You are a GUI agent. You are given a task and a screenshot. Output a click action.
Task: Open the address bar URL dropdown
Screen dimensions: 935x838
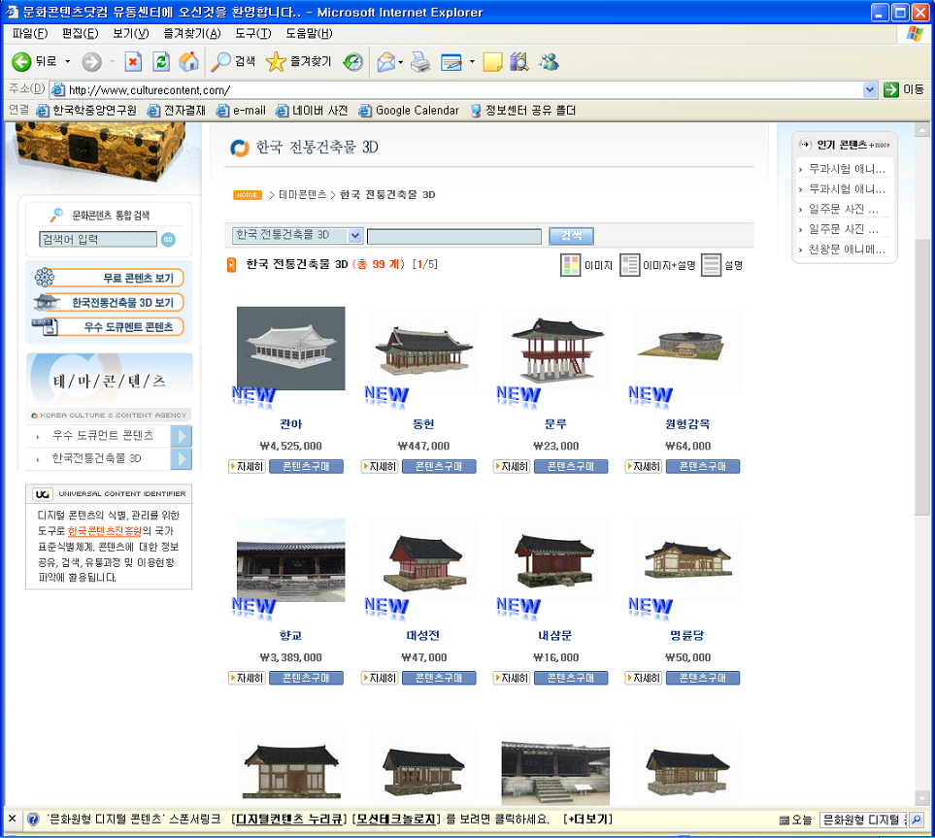[x=869, y=90]
